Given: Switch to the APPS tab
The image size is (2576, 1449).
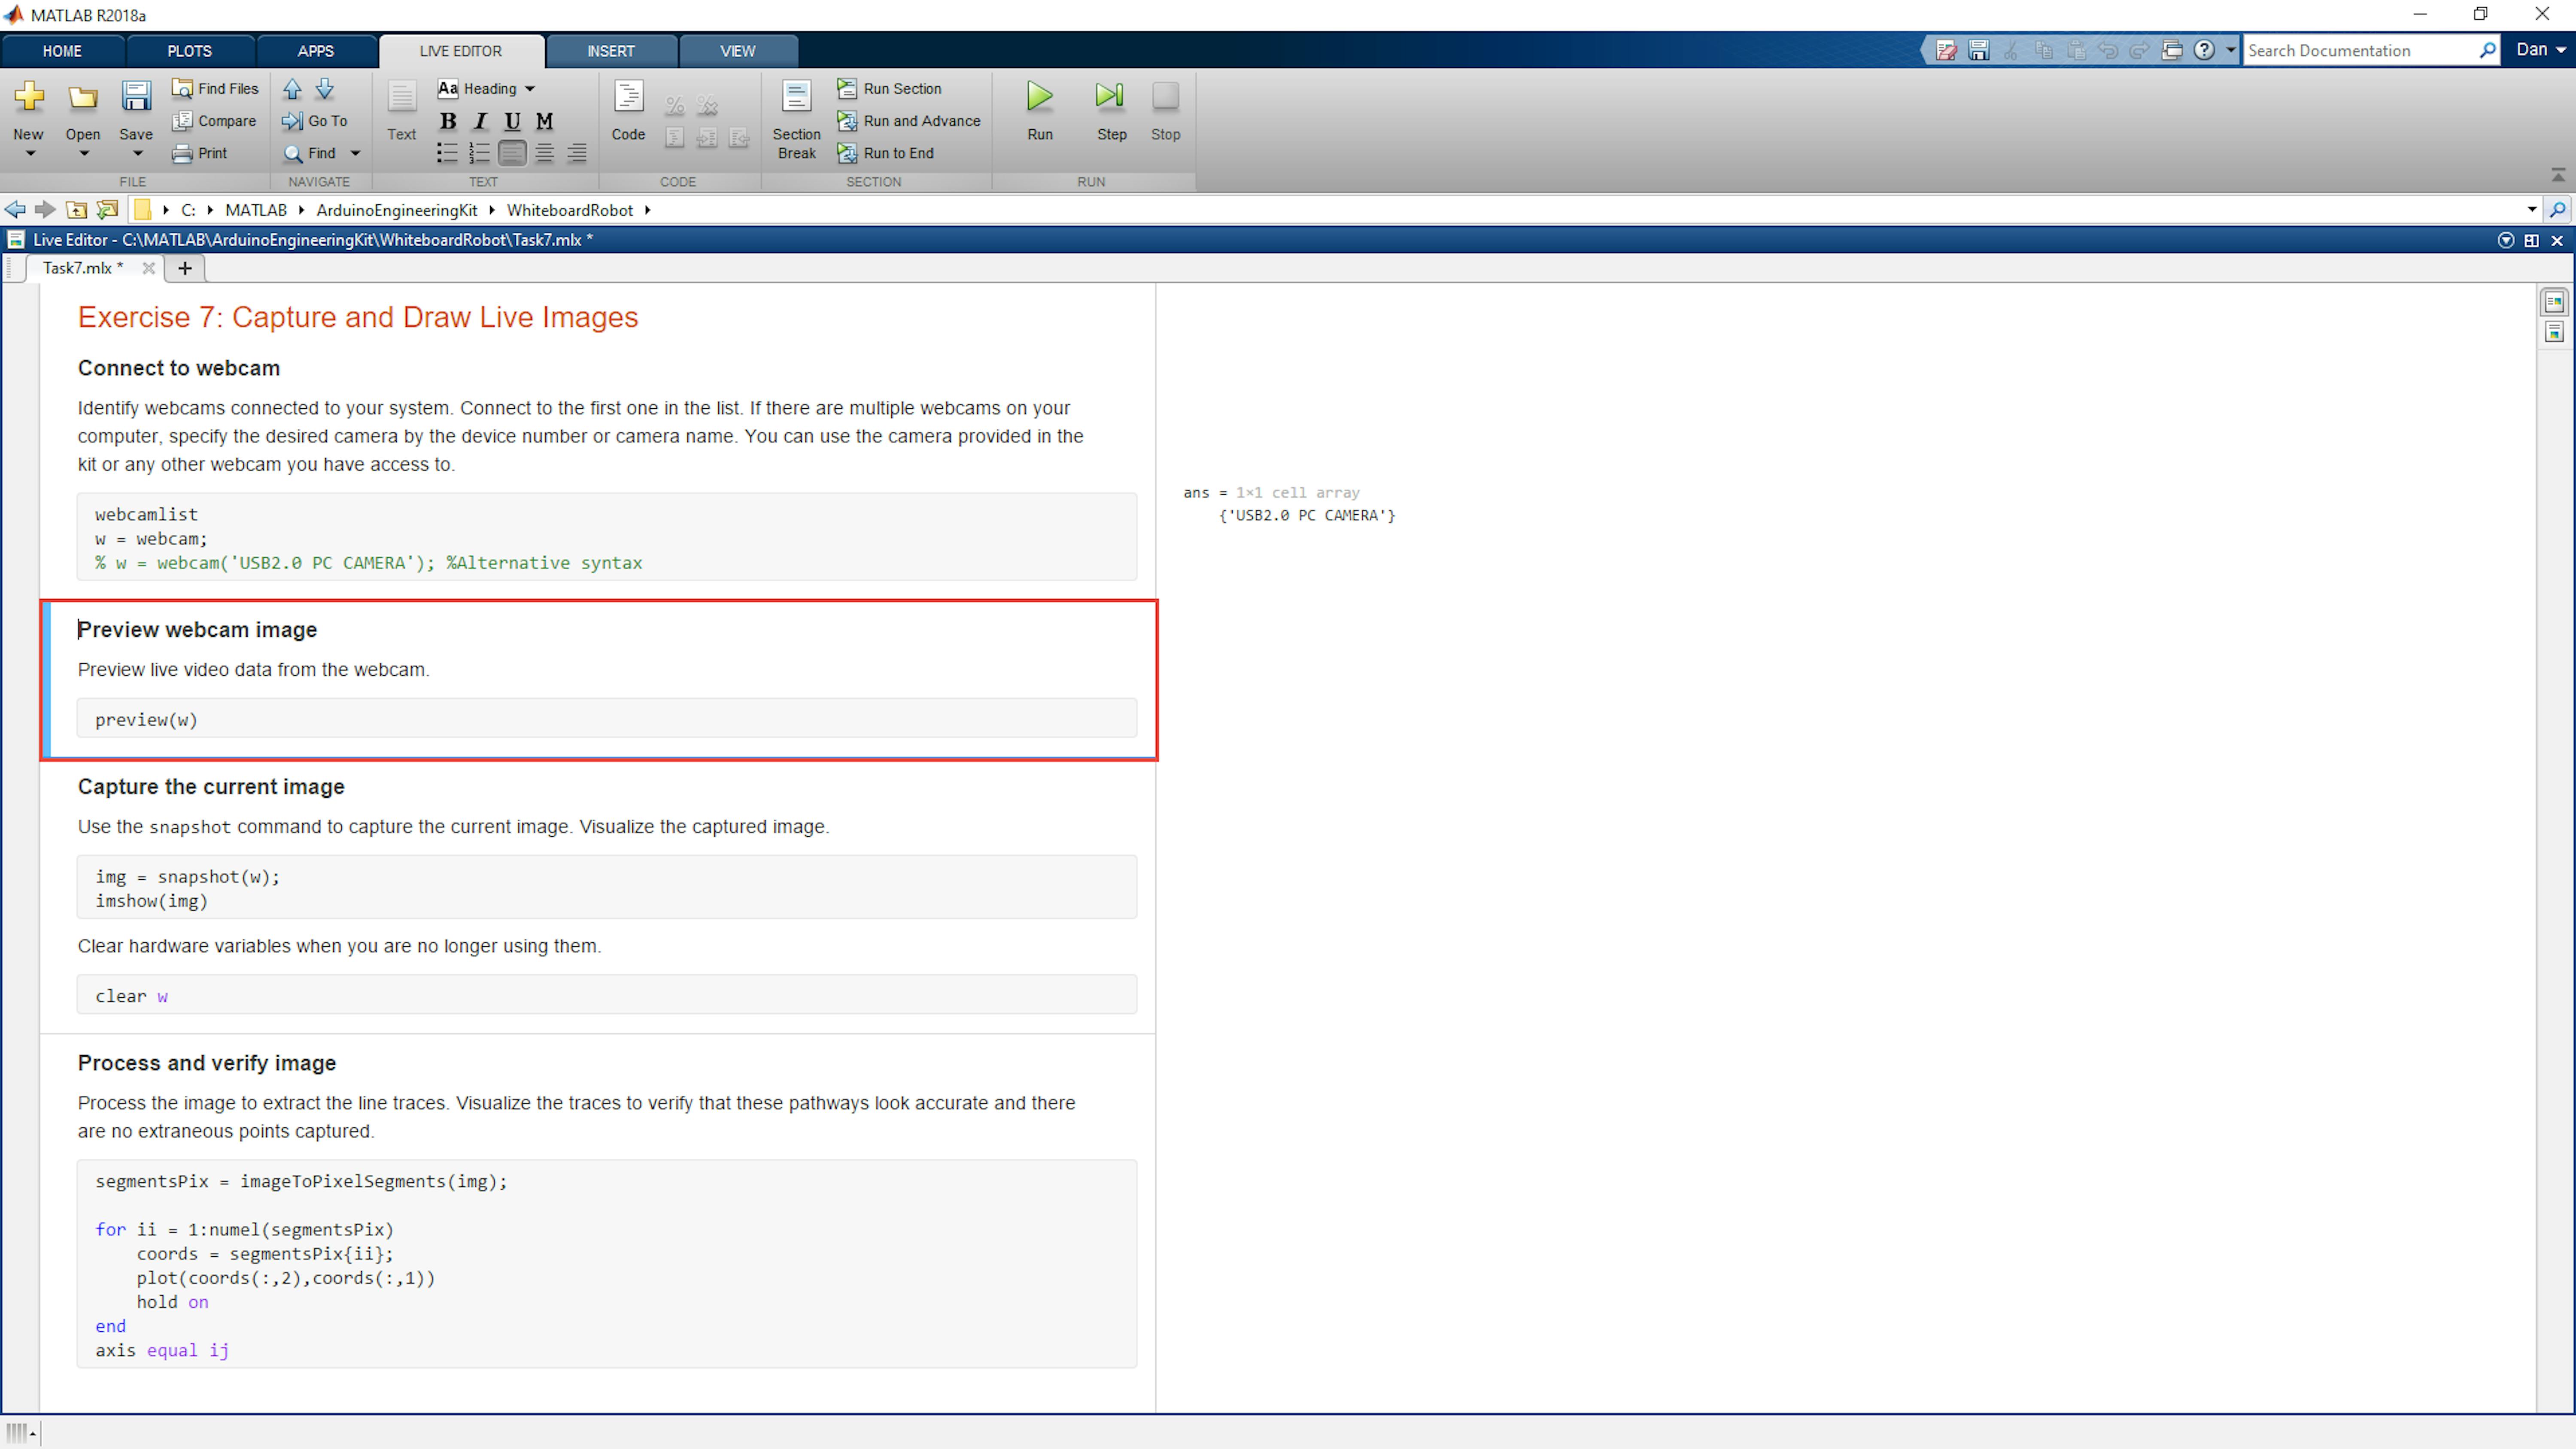Looking at the screenshot, I should (x=315, y=51).
